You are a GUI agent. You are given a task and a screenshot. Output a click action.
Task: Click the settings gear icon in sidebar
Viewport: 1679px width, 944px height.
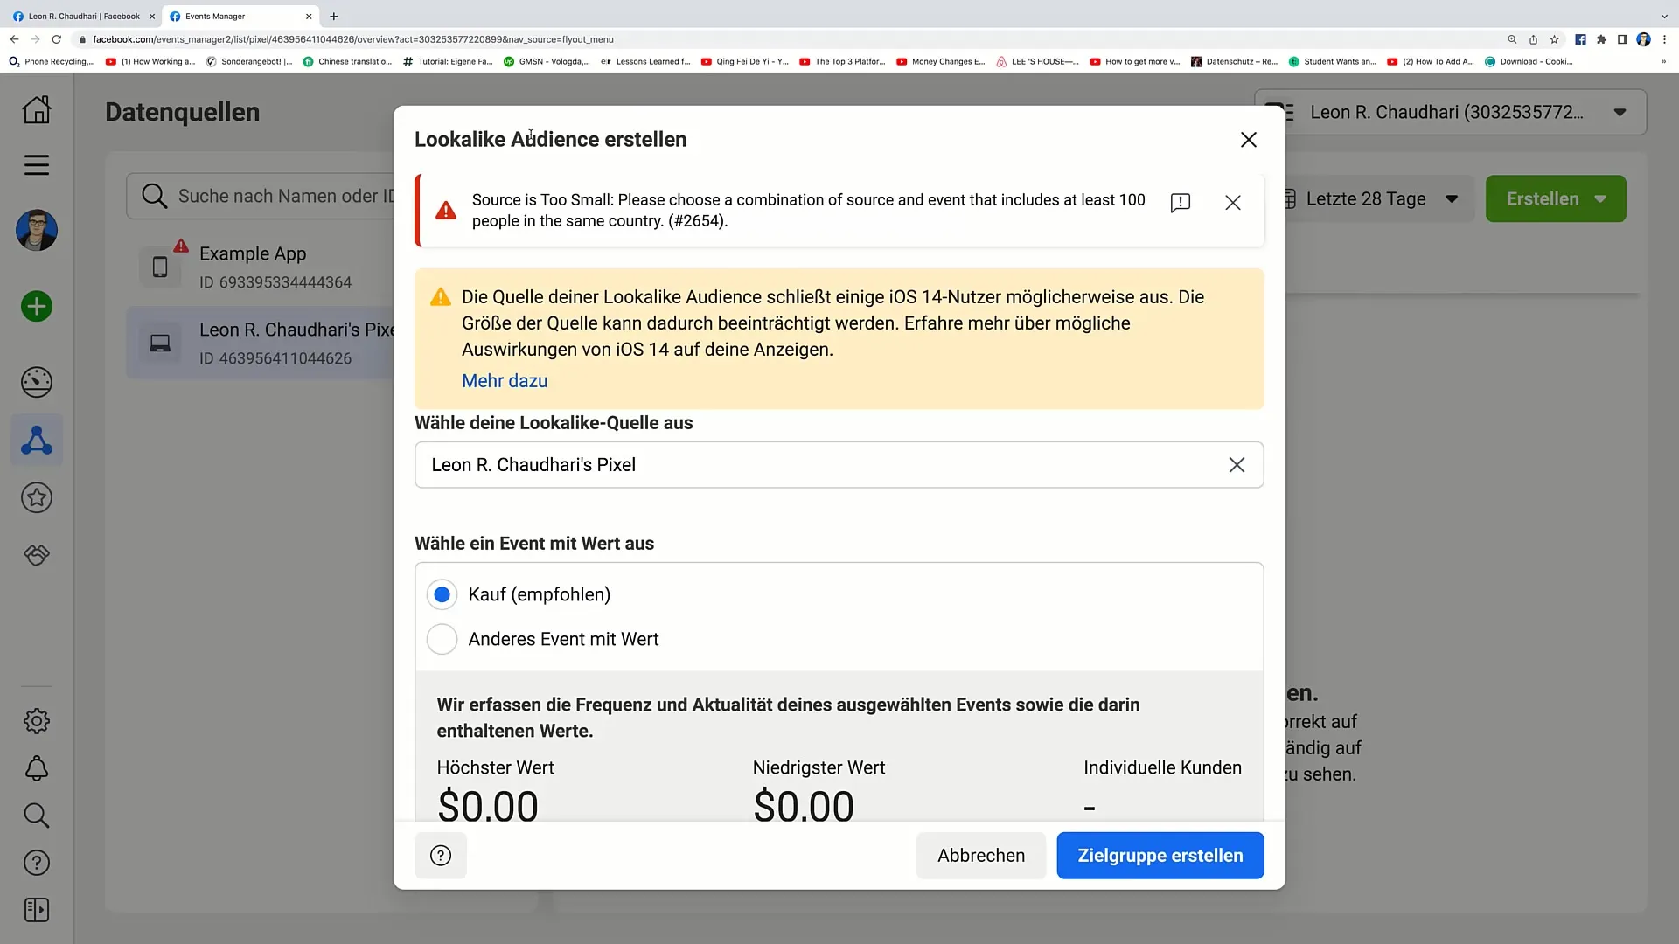37,720
